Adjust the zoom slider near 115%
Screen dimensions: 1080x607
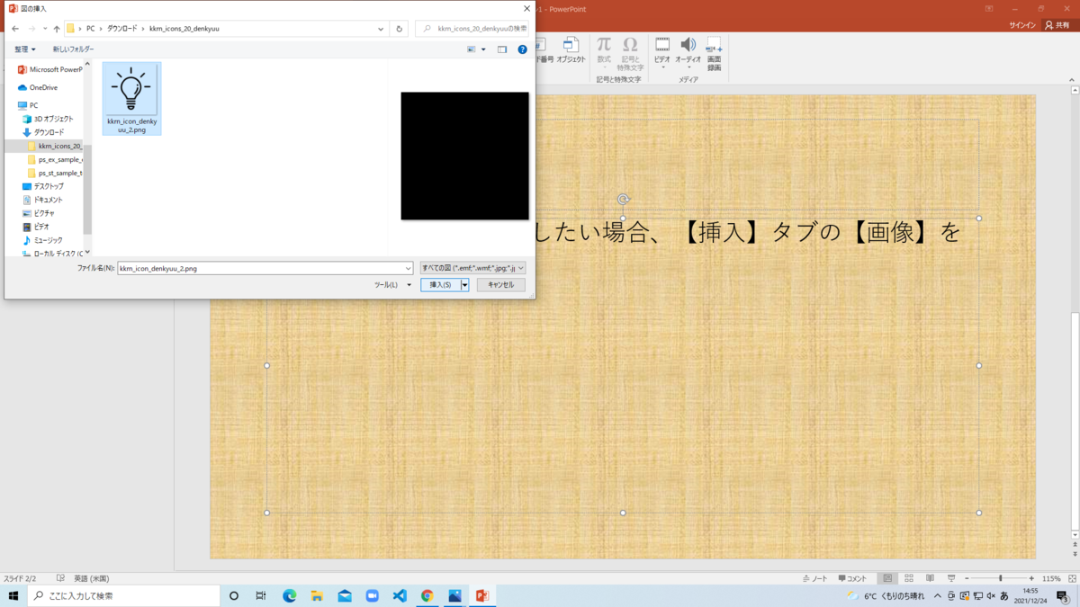click(999, 578)
